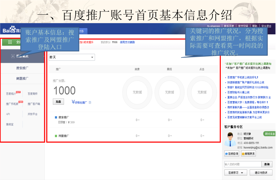Viewport: 276px width, 180px height.
Task: Select 投放概况 in the left sidebar
Action: click(x=22, y=56)
